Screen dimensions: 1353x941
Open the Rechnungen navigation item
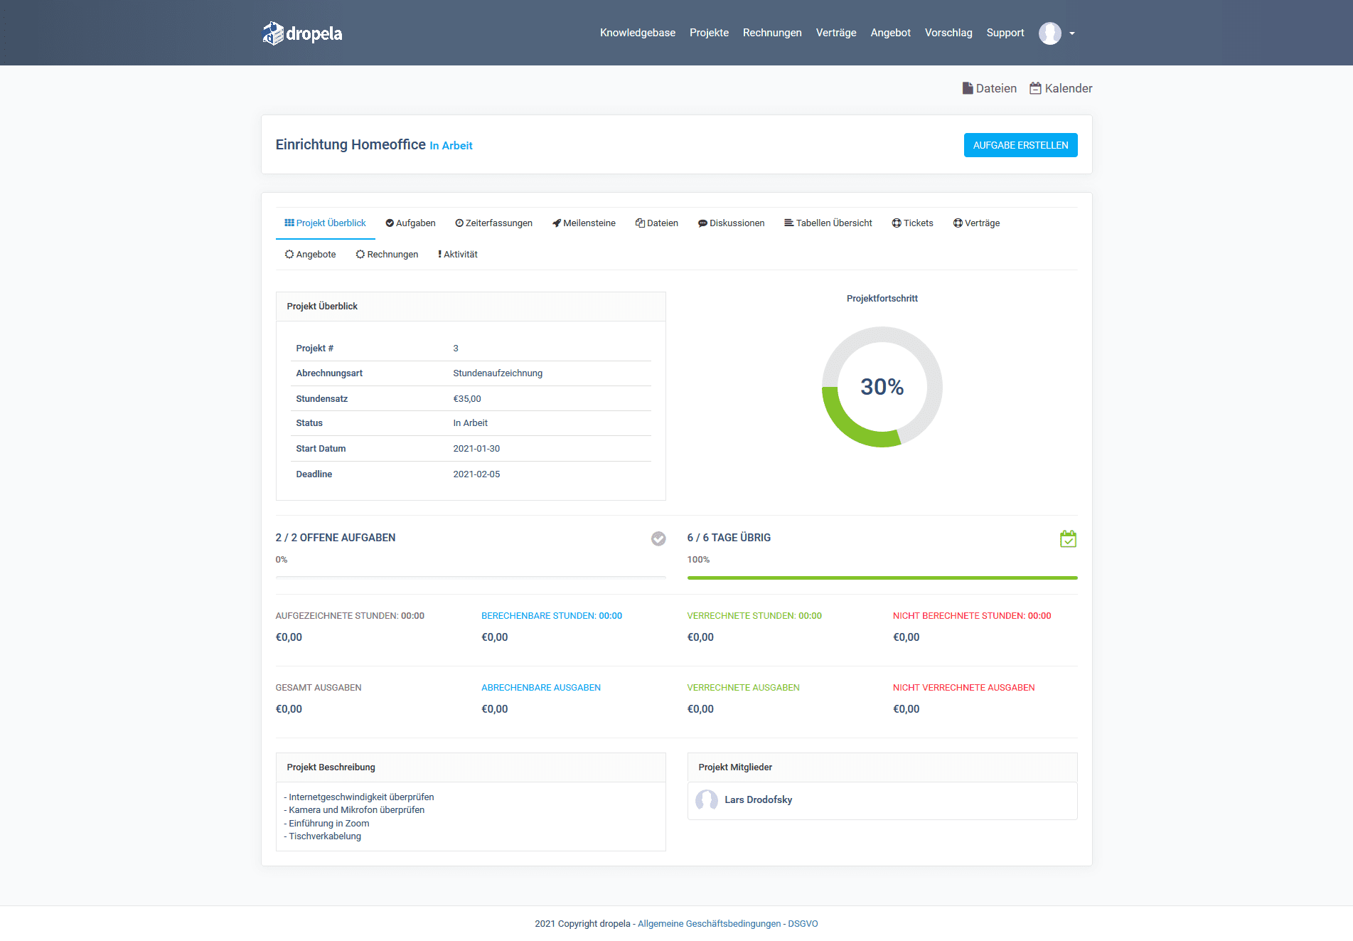click(772, 33)
